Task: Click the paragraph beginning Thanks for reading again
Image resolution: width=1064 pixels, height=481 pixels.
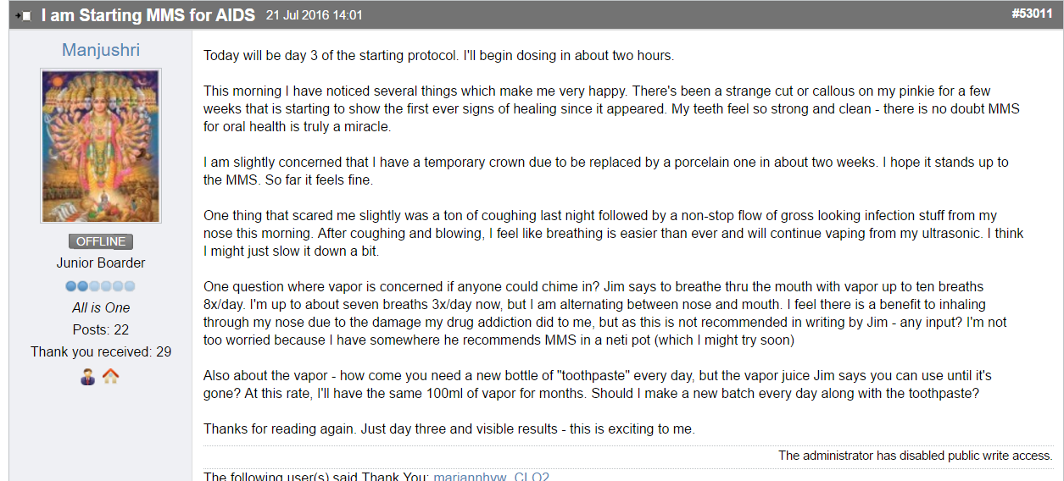Action: (x=449, y=428)
